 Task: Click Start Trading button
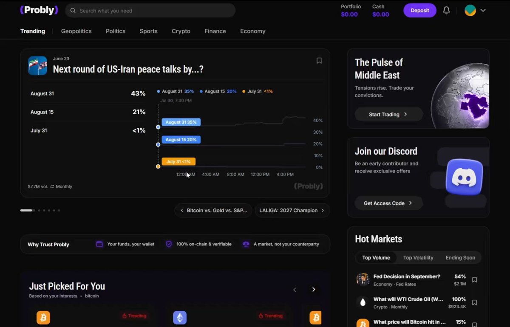click(x=388, y=114)
